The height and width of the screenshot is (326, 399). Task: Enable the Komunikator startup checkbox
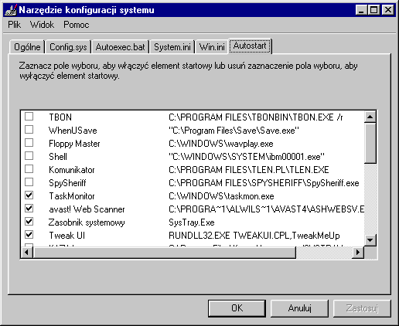29,169
